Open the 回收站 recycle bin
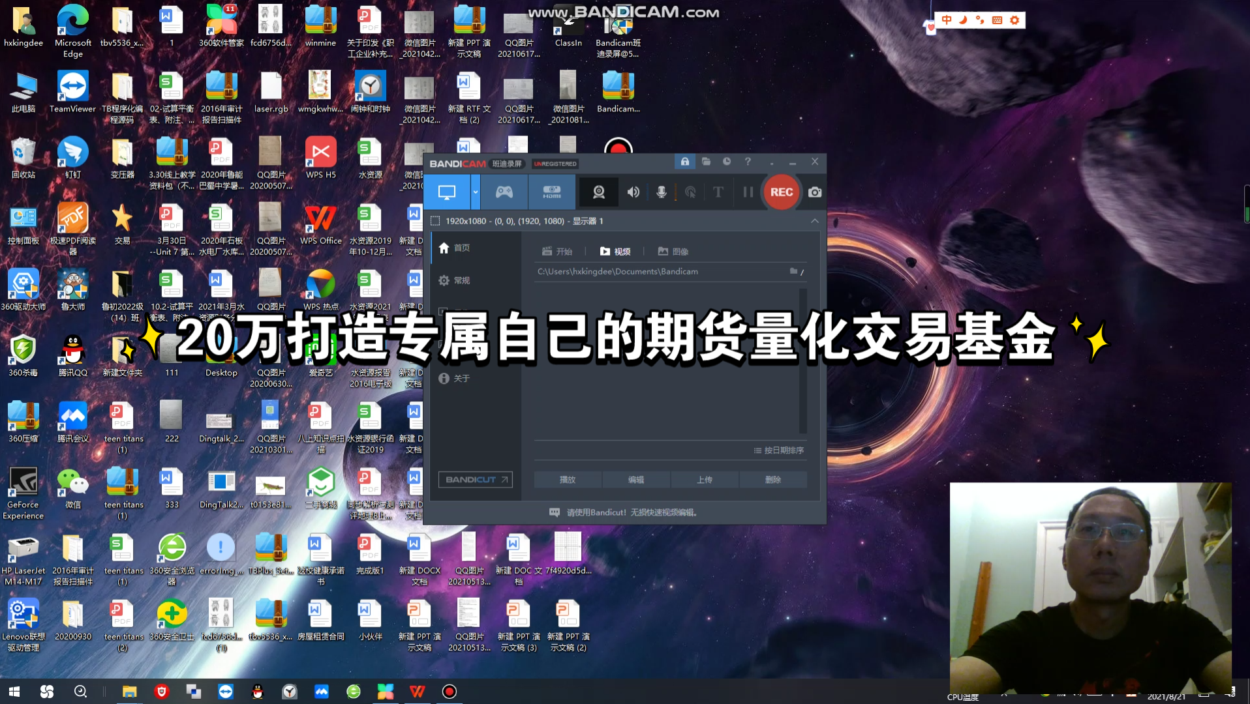 (23, 158)
